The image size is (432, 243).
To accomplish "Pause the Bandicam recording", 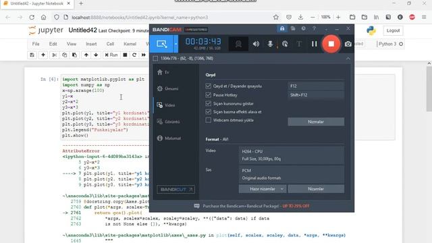I will pos(314,44).
